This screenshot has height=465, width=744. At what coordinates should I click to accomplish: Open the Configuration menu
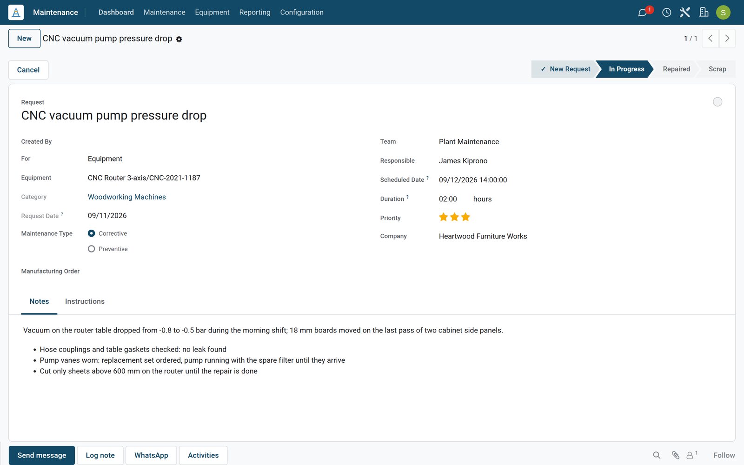(x=302, y=13)
